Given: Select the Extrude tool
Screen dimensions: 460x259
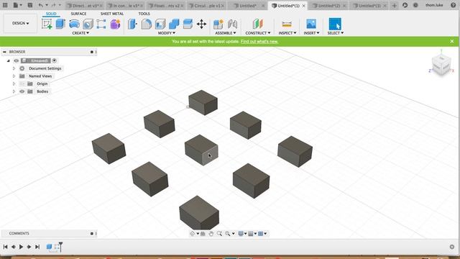Looking at the screenshot, I should pos(60,24).
